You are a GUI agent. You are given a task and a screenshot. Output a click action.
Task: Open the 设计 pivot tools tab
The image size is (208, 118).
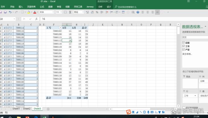109,7
